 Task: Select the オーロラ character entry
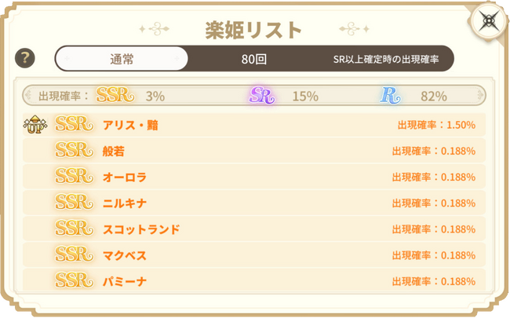tap(125, 177)
